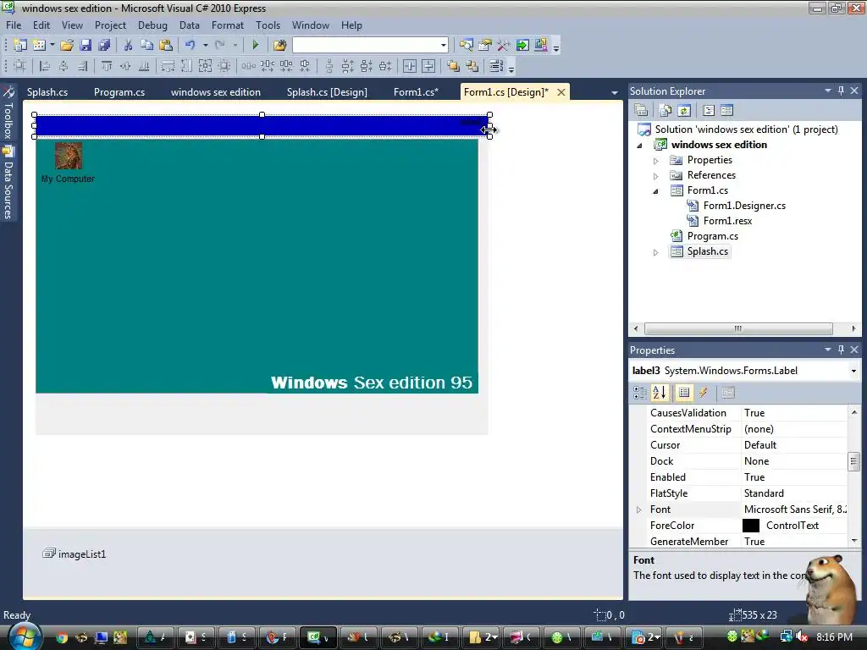The image size is (867, 650).
Task: Expand the Properties node in Solution Explorer
Action: 656,161
